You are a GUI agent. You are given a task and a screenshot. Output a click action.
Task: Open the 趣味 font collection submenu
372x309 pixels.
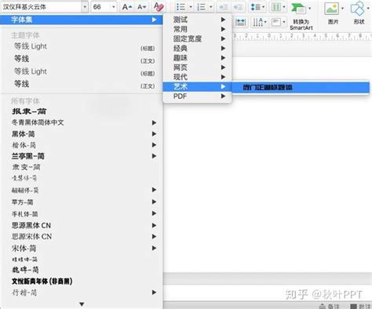click(x=197, y=58)
